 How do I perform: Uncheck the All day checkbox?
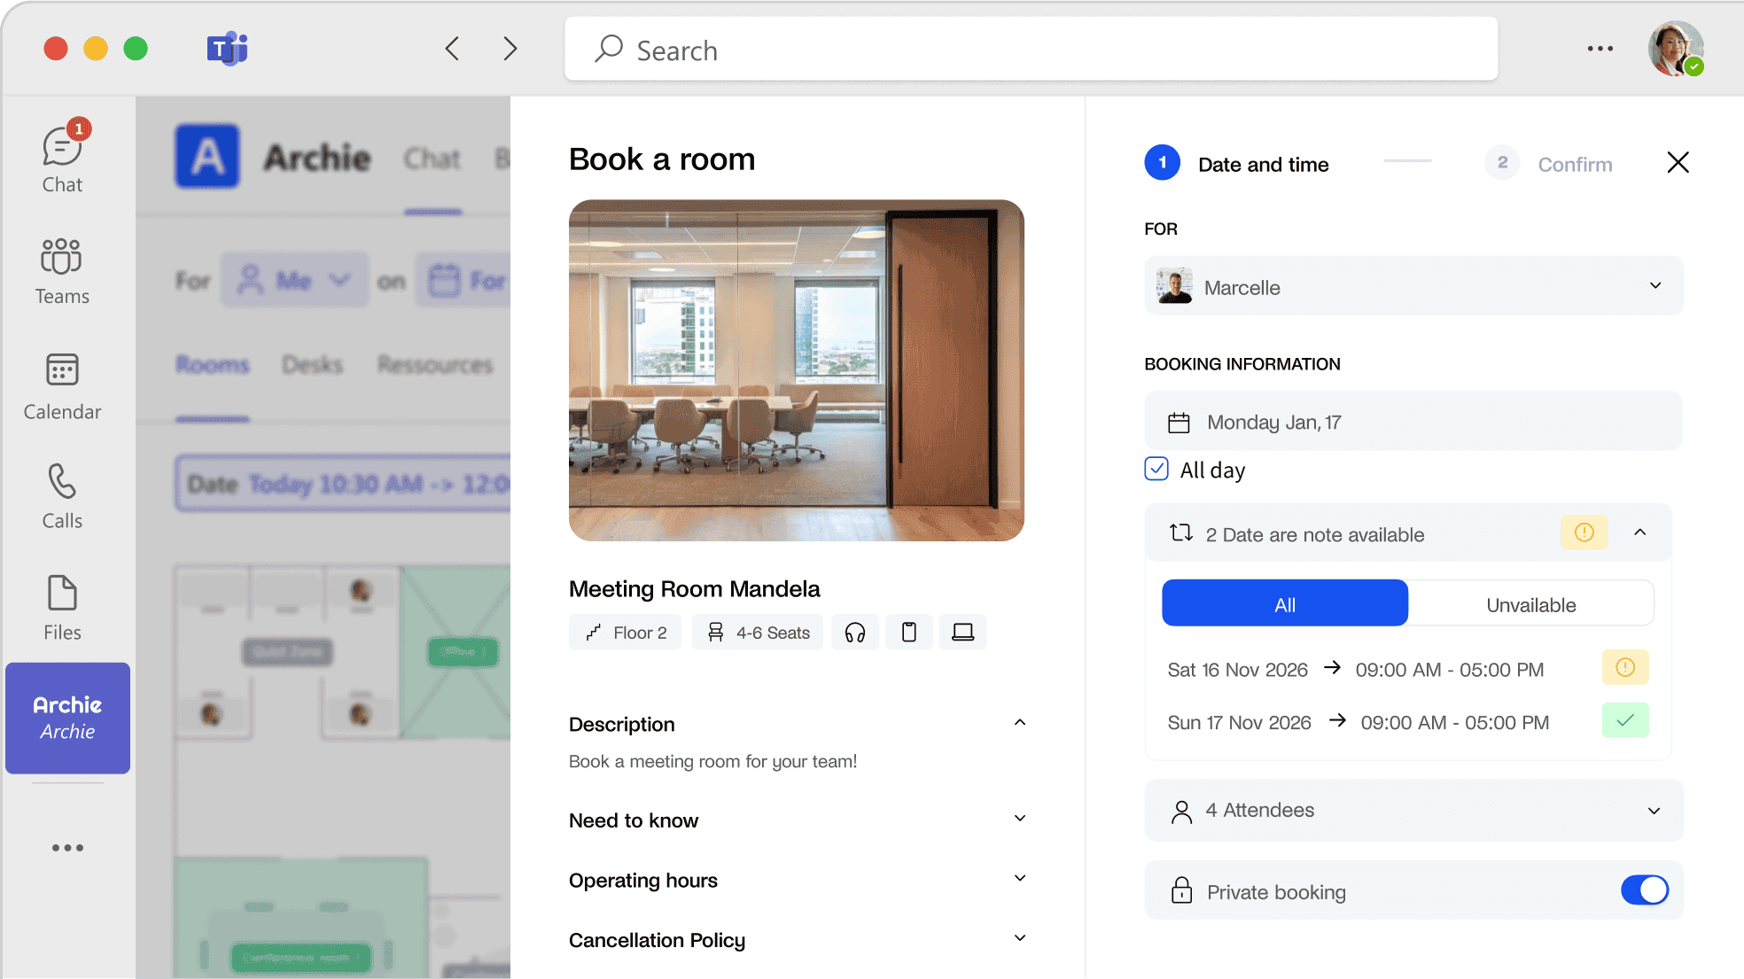1156,470
